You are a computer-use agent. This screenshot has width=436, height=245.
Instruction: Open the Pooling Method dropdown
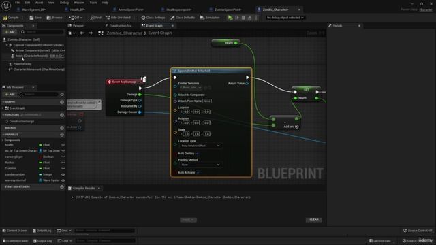(200, 165)
